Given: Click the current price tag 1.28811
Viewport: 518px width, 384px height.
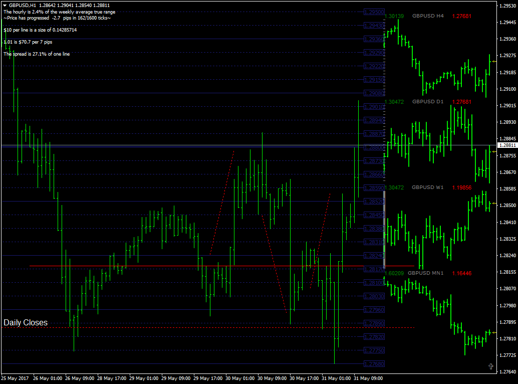Looking at the screenshot, I should pos(507,145).
